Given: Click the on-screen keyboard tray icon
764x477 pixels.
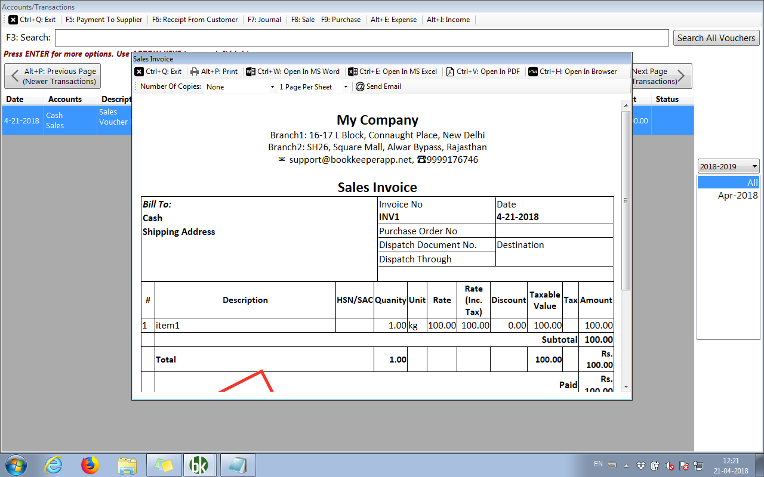Looking at the screenshot, I should pyautogui.click(x=611, y=465).
